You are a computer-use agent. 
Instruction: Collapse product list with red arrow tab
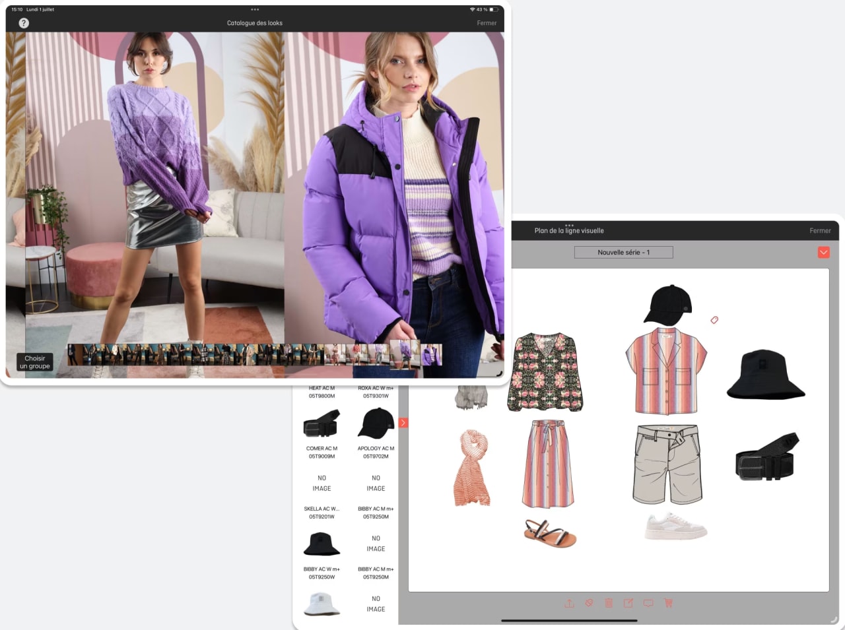pyautogui.click(x=403, y=423)
